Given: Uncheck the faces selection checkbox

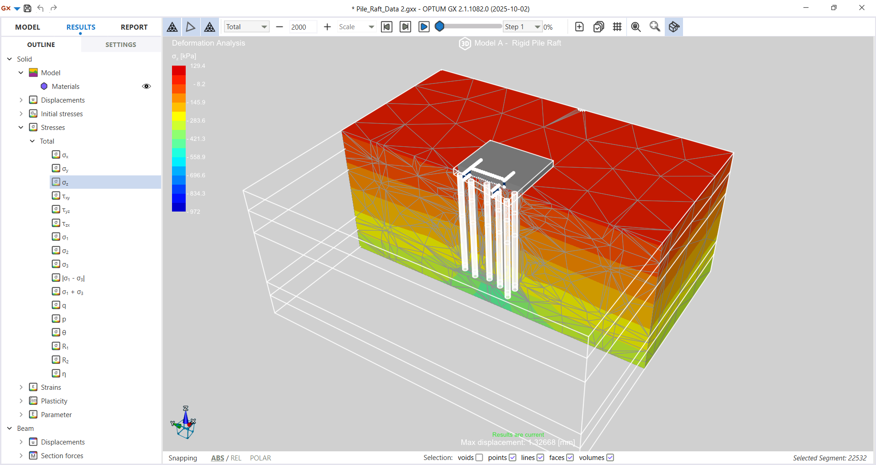Looking at the screenshot, I should [x=570, y=458].
